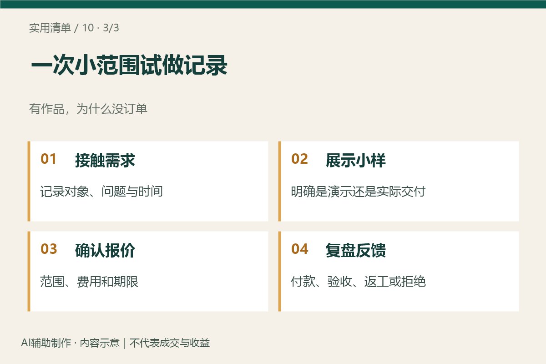Click the footer disclaimer 不代表成交与收益
Screen dimensions: 546x364
tap(170, 343)
